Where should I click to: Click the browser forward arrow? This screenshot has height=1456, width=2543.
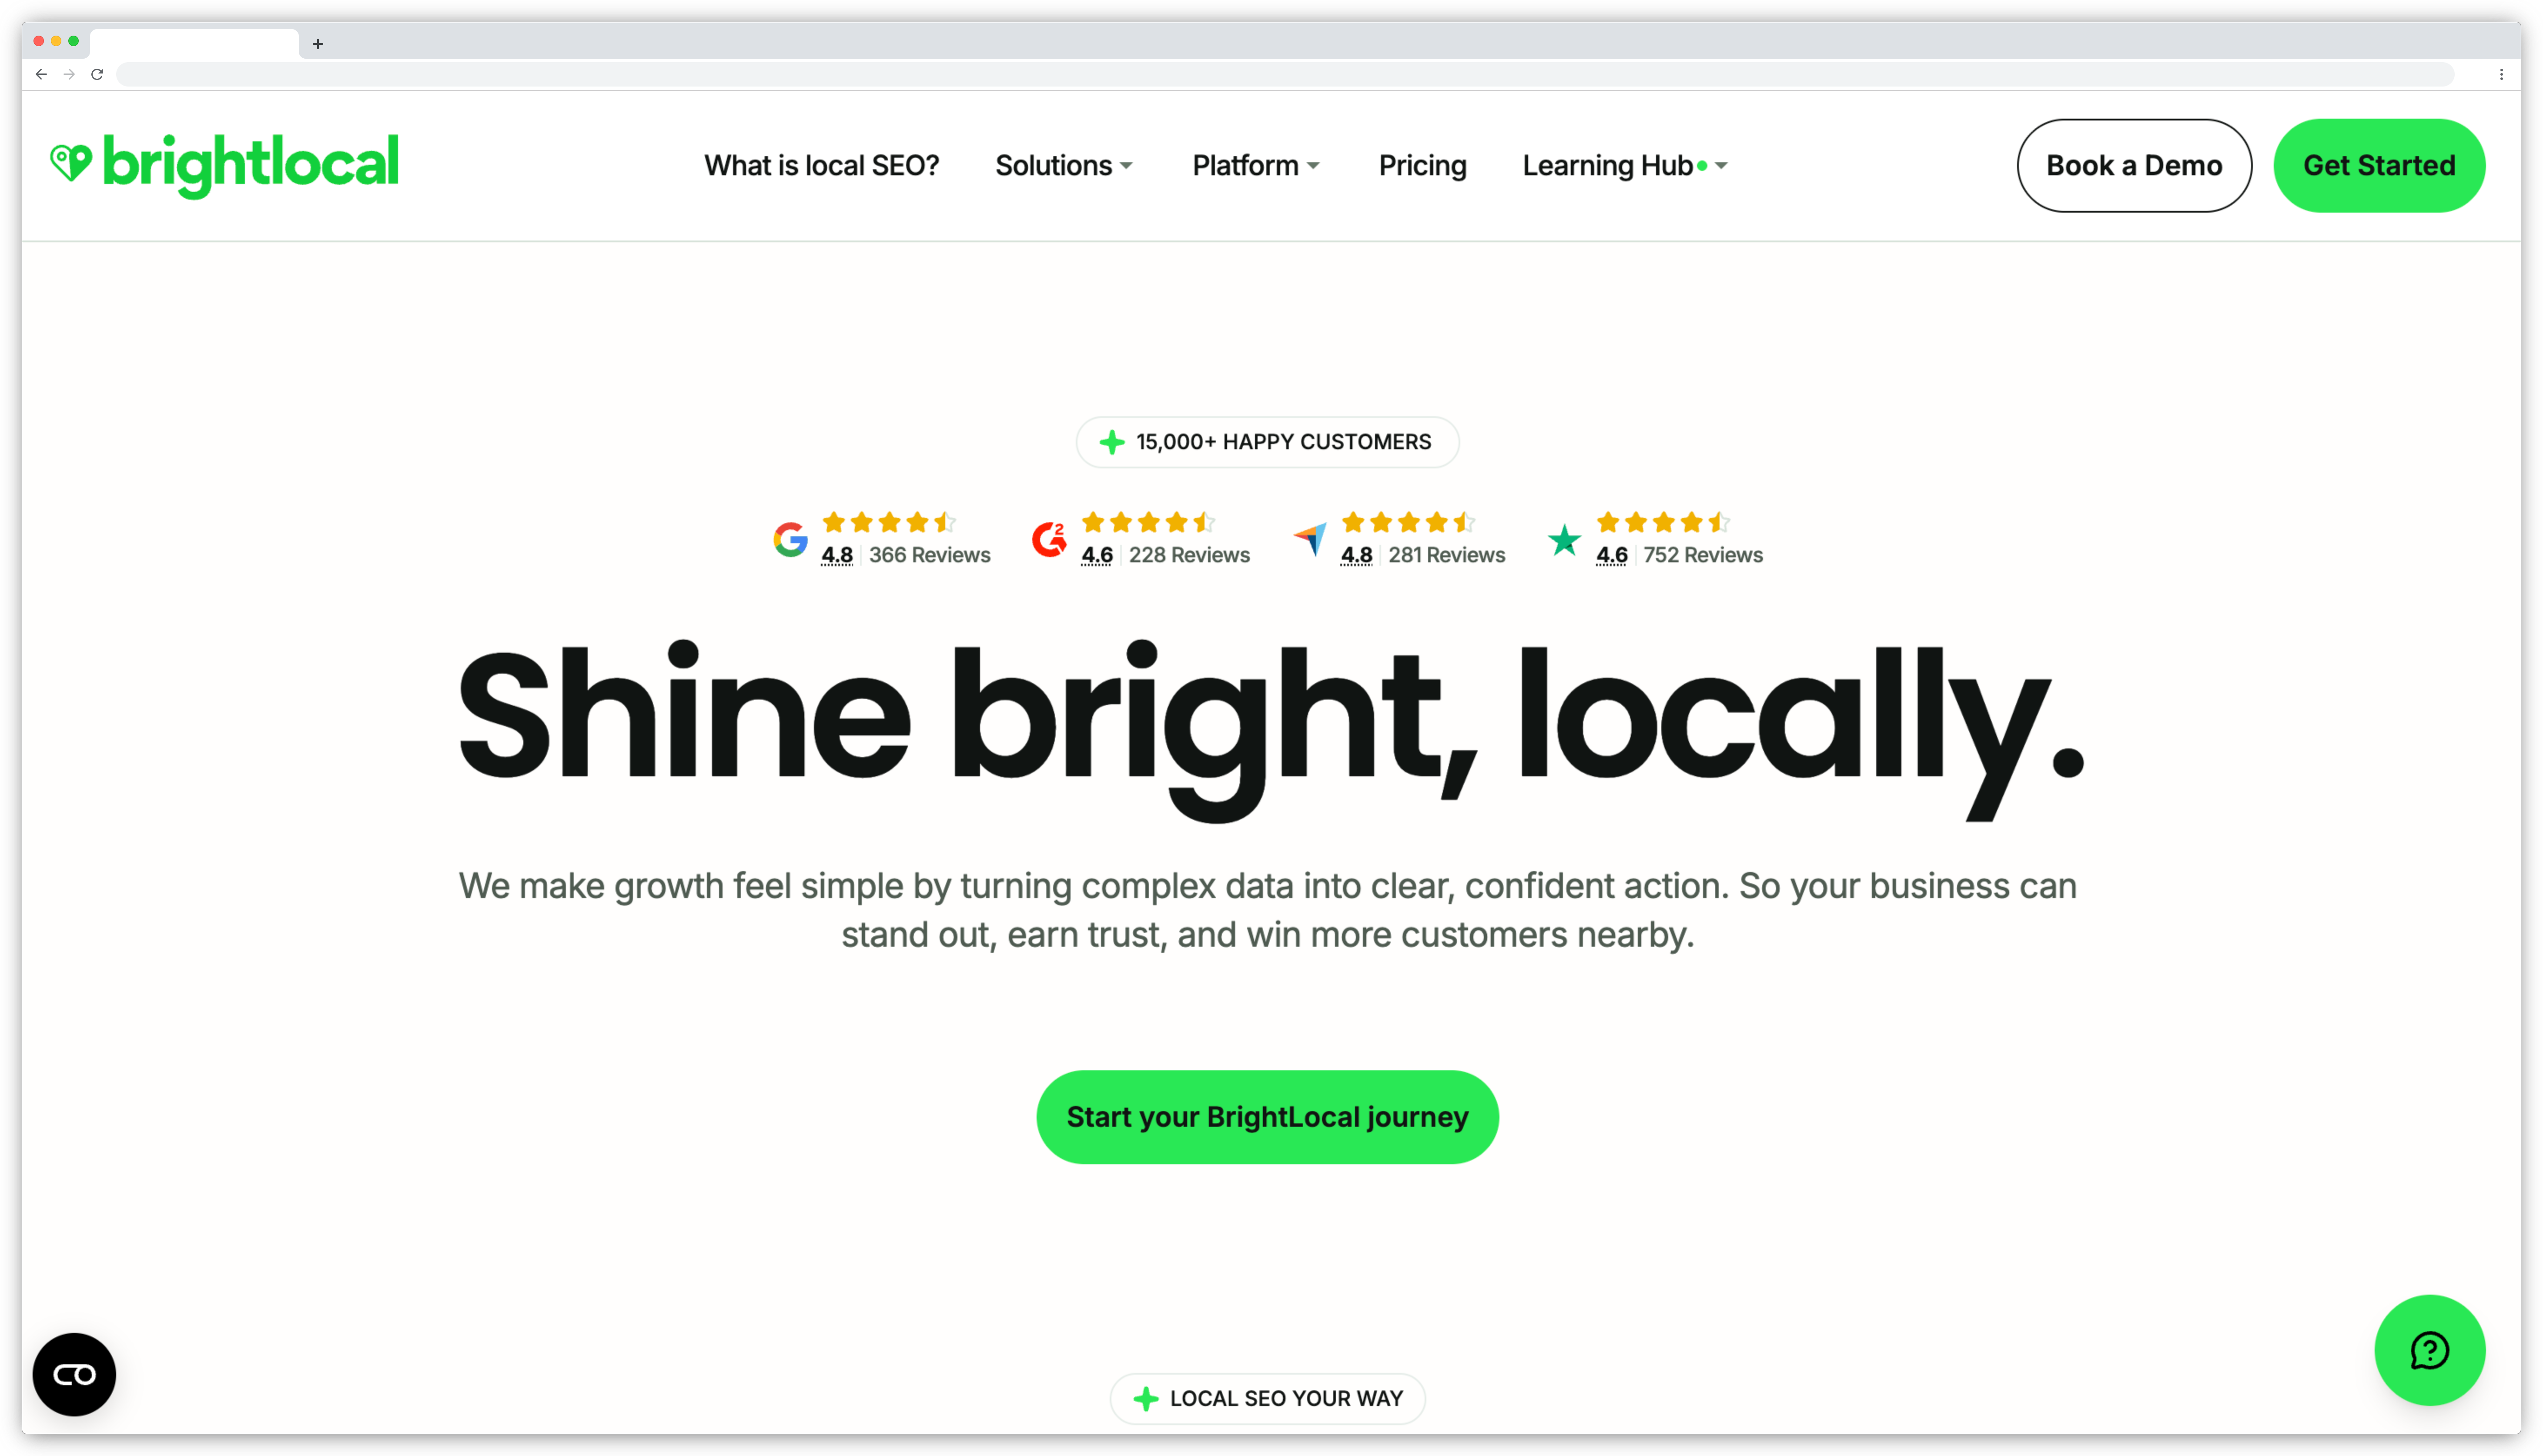coord(69,74)
